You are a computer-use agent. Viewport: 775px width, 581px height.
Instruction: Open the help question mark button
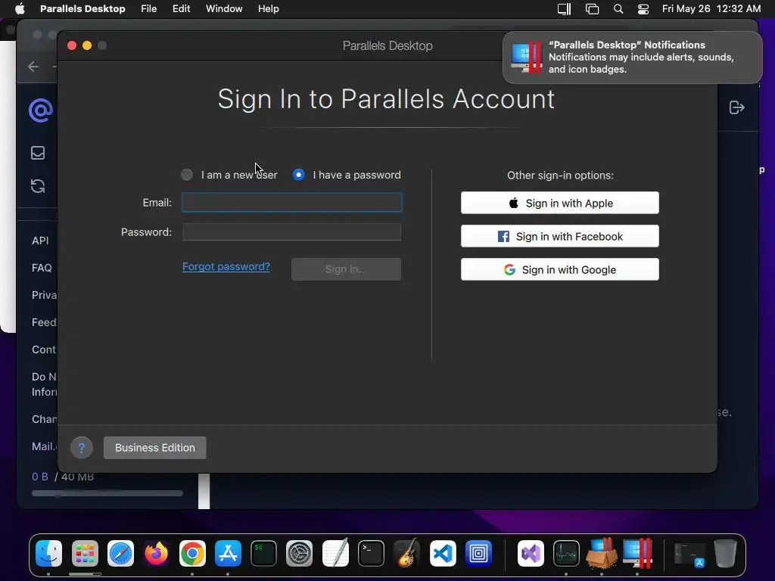[82, 448]
